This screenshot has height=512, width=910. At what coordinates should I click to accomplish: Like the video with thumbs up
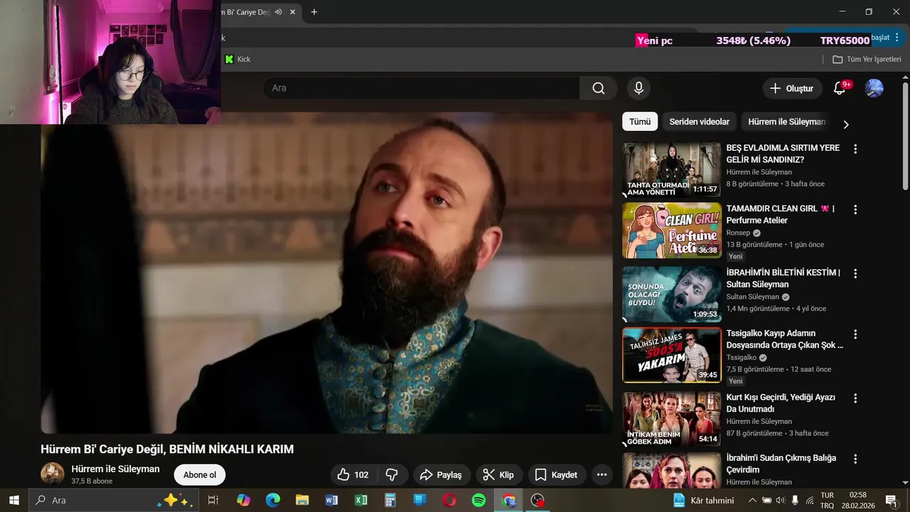353,475
